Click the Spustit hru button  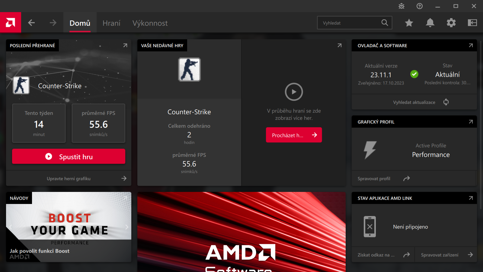[x=69, y=156]
